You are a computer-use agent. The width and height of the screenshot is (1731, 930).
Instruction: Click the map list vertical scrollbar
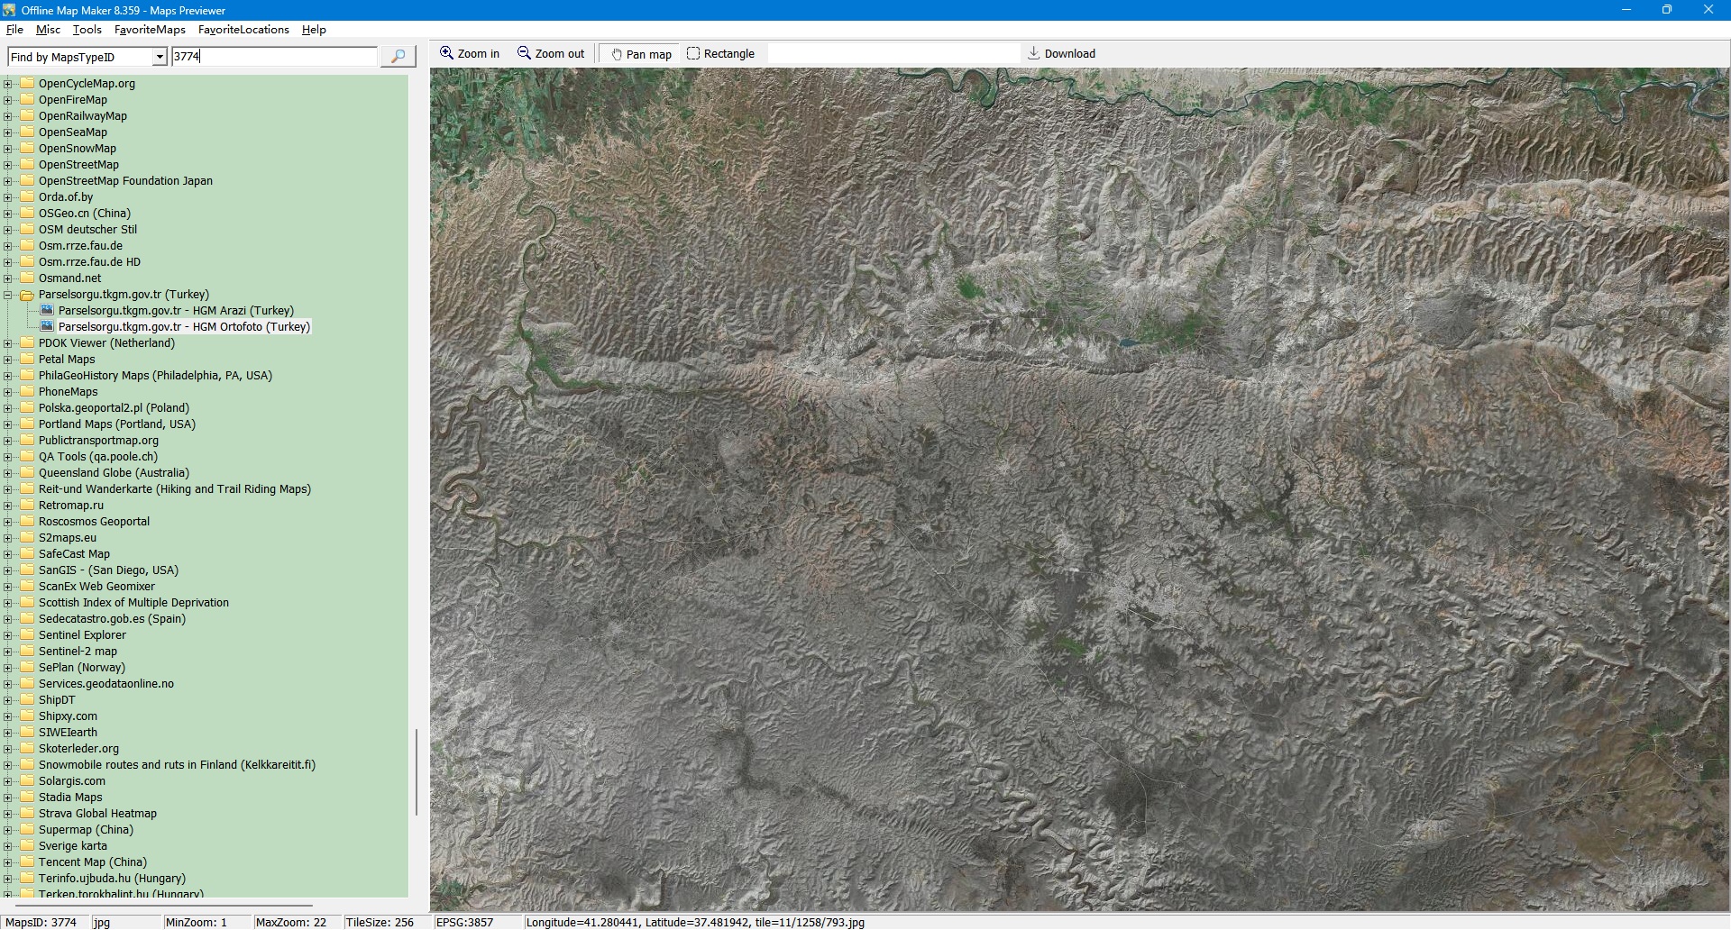coord(416,771)
